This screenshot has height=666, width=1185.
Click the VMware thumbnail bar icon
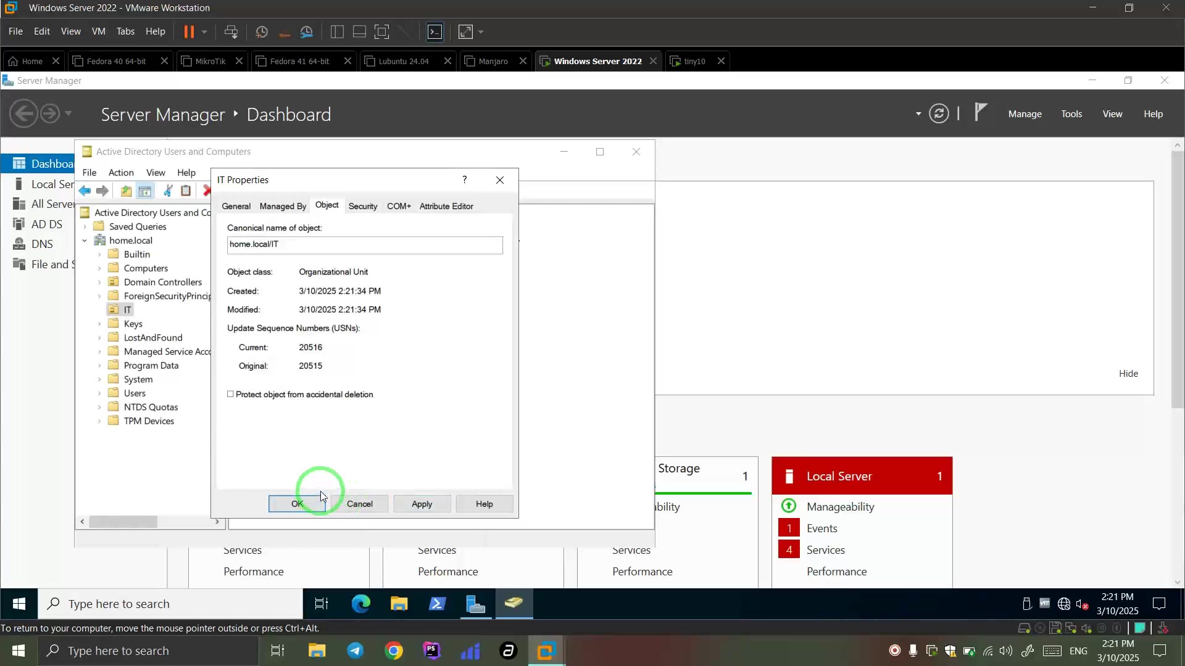click(x=359, y=31)
